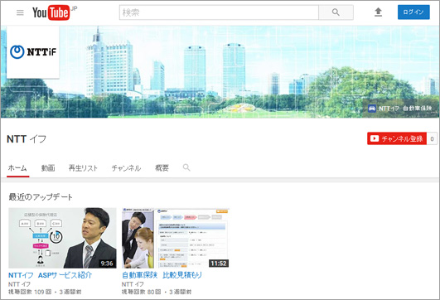Viewport: 440px width, 300px height.
Task: Play the 11:52 video thumbnail
Action: coord(176,238)
